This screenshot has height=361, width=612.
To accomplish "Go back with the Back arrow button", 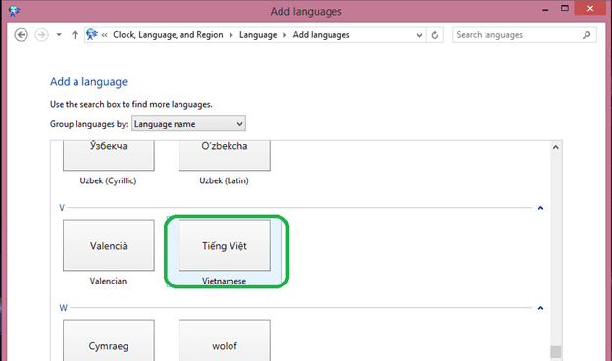I will (x=21, y=35).
